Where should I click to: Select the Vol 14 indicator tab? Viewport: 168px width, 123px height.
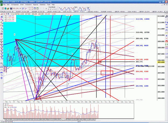coord(63,119)
